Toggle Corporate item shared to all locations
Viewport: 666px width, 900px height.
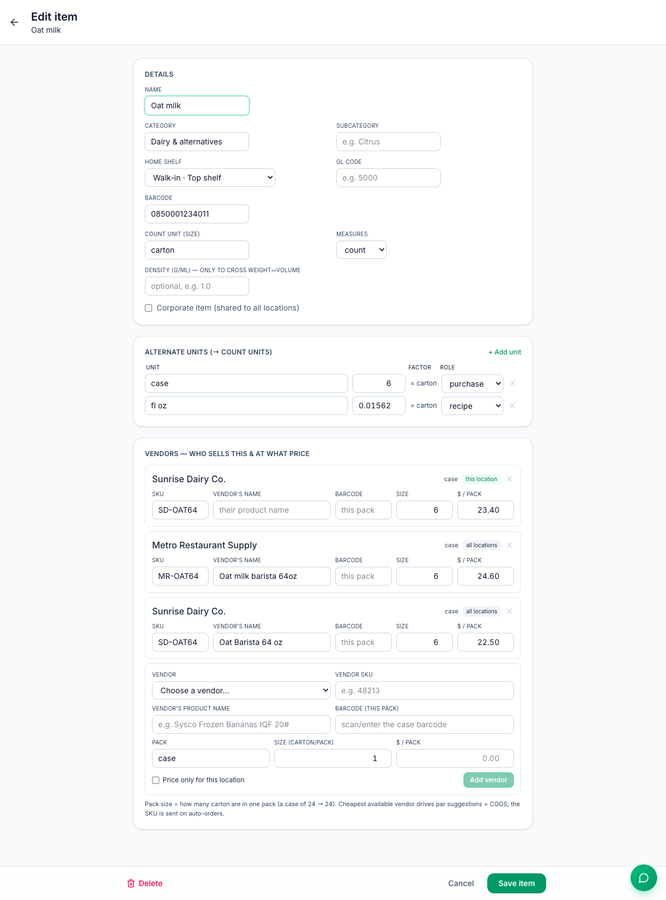click(149, 308)
